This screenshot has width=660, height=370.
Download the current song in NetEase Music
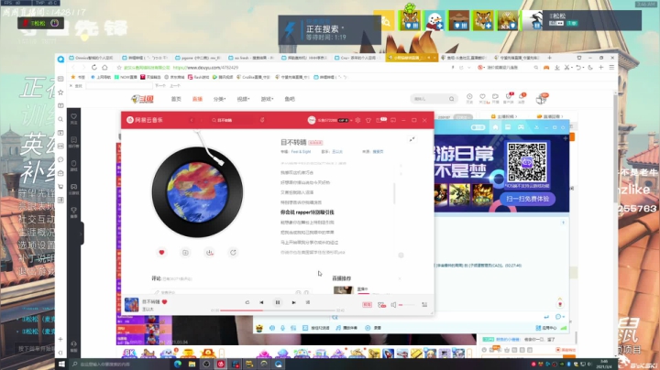pyautogui.click(x=209, y=252)
